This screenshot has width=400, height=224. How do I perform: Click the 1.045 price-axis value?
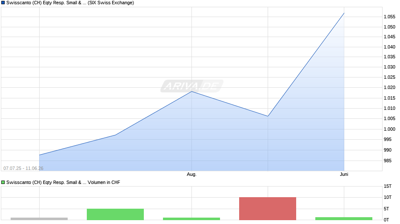pyautogui.click(x=389, y=37)
